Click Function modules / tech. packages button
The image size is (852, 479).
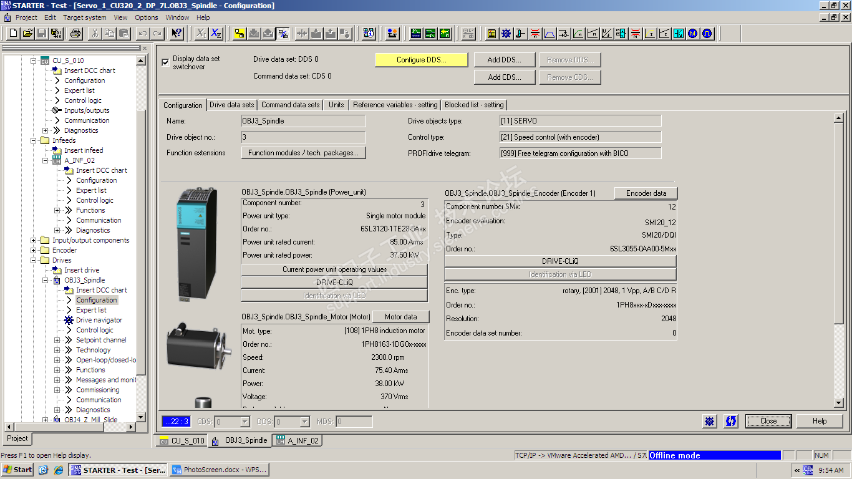coord(303,153)
